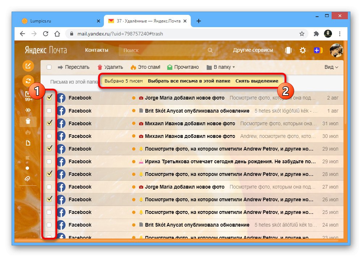Uncheck the 31 июл Михаил Иванов email
Screen dimensions: 362x257
point(49,123)
